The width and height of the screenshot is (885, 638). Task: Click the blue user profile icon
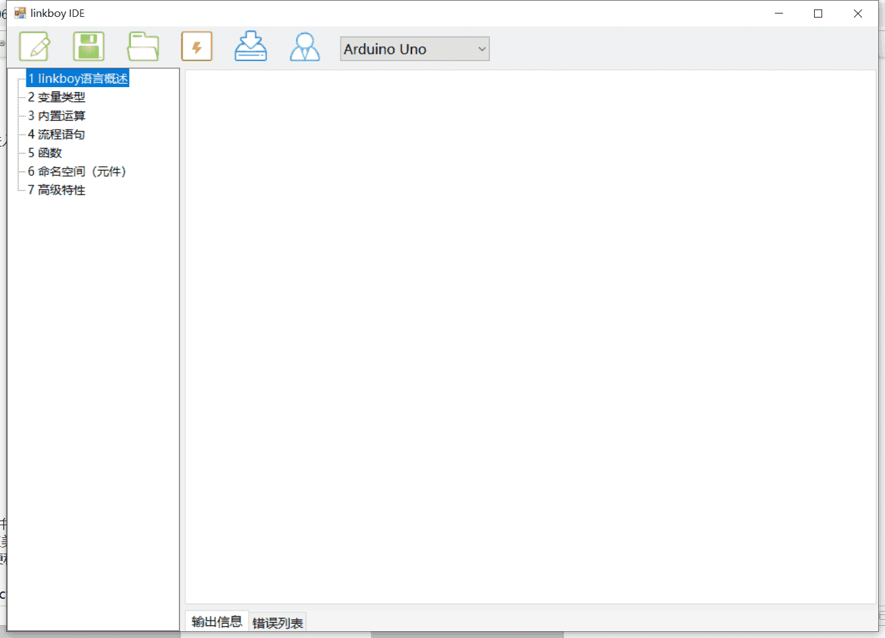click(305, 47)
